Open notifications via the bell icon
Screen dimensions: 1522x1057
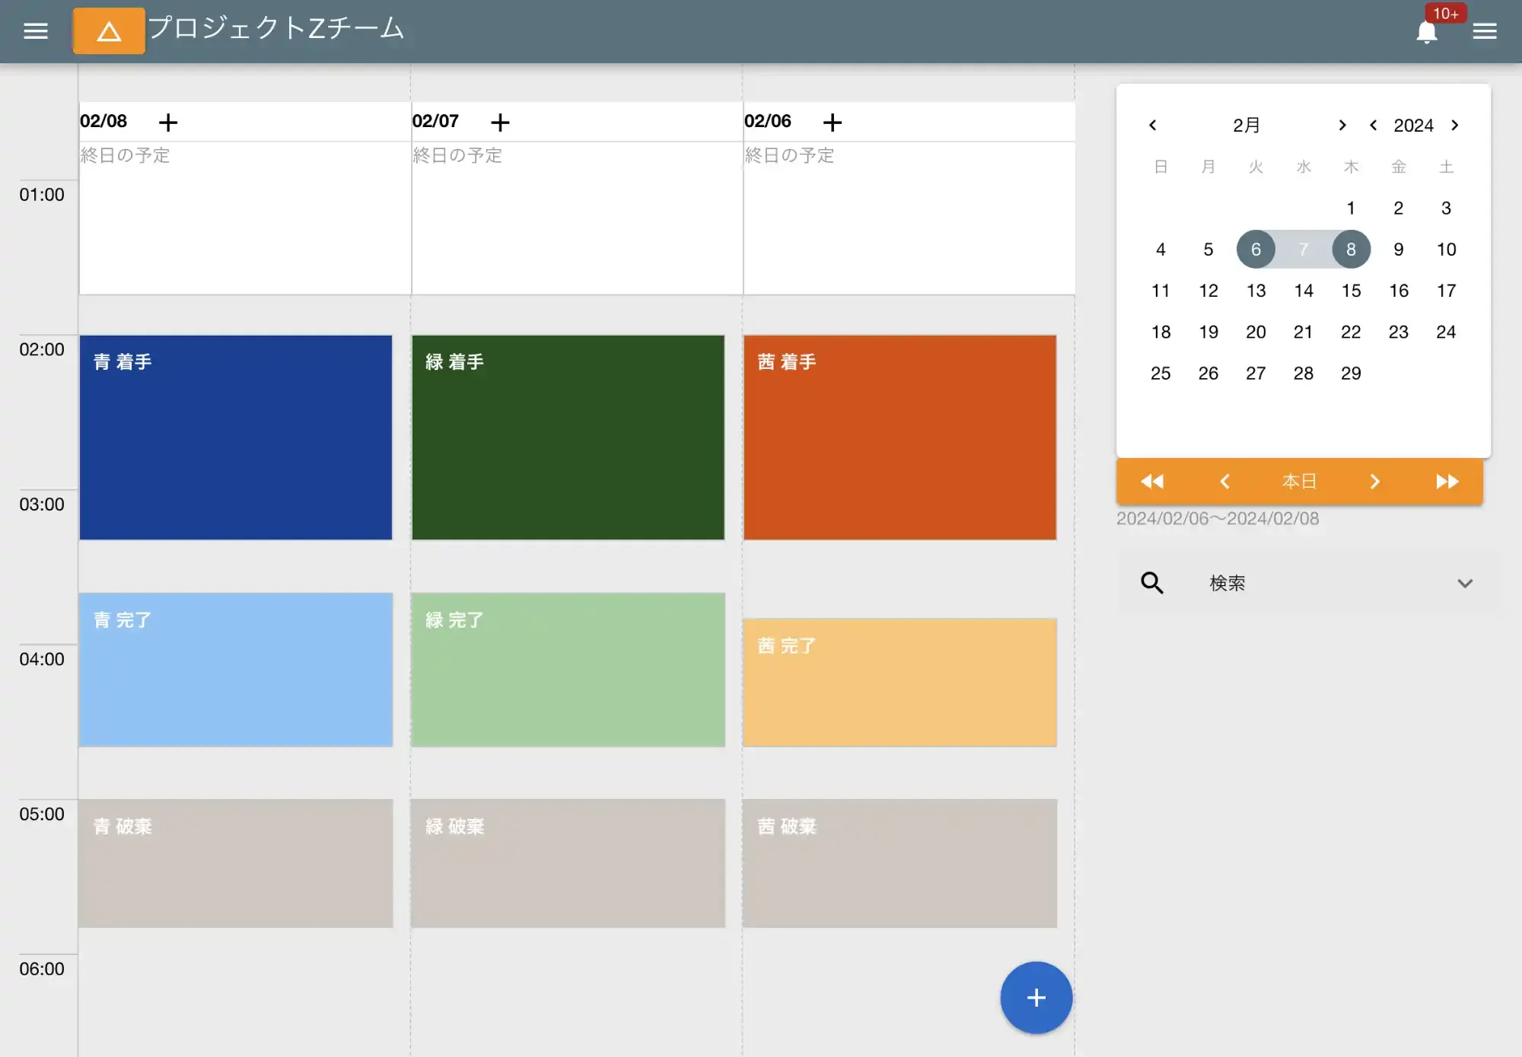click(1428, 32)
